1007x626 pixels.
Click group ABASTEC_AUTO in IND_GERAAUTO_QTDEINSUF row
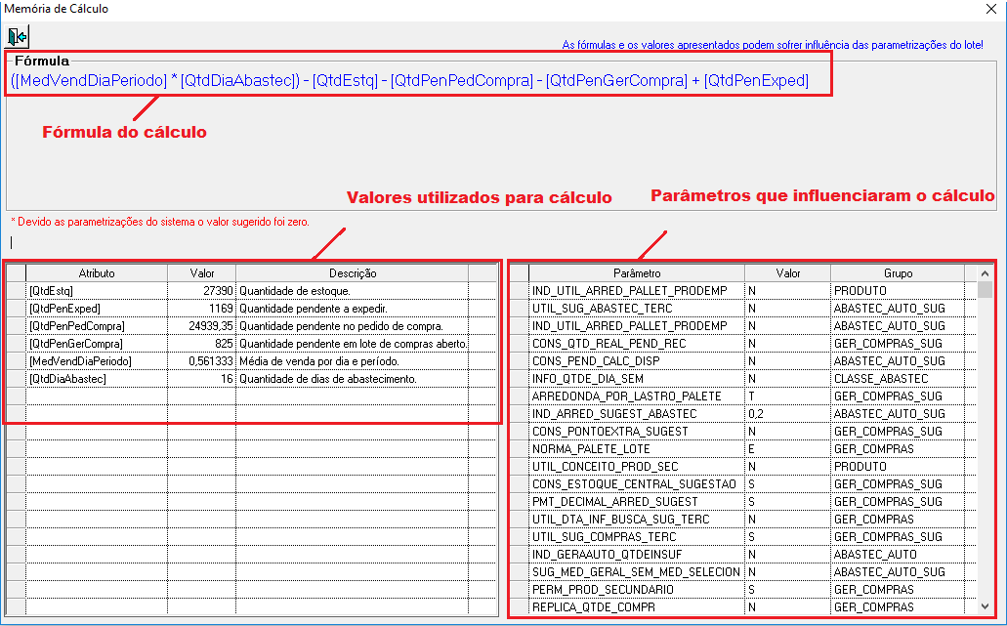click(x=875, y=554)
